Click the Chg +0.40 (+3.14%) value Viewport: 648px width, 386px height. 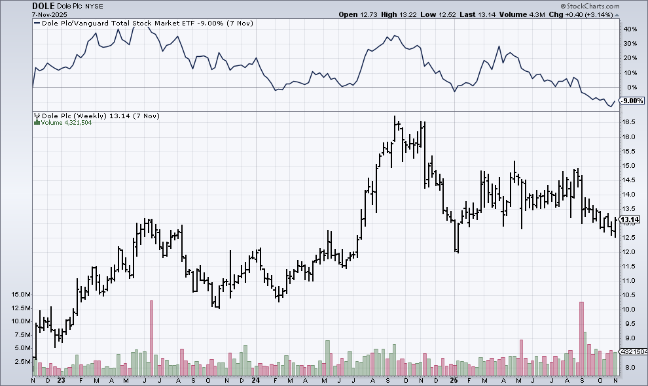point(581,14)
